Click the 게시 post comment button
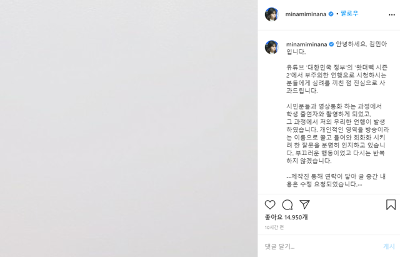The width and height of the screenshot is (400, 257). pos(389,246)
